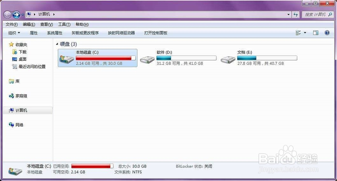Open the view options dropdown arrow
This screenshot has width=337, height=181.
click(x=305, y=33)
